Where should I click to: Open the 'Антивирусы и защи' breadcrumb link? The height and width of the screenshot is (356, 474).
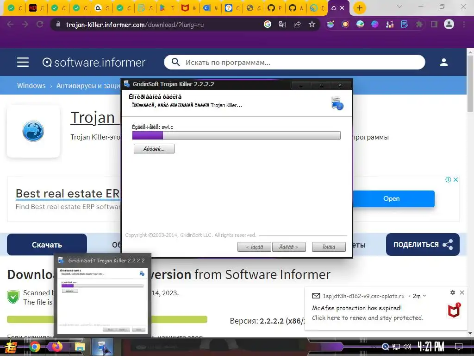(x=88, y=86)
